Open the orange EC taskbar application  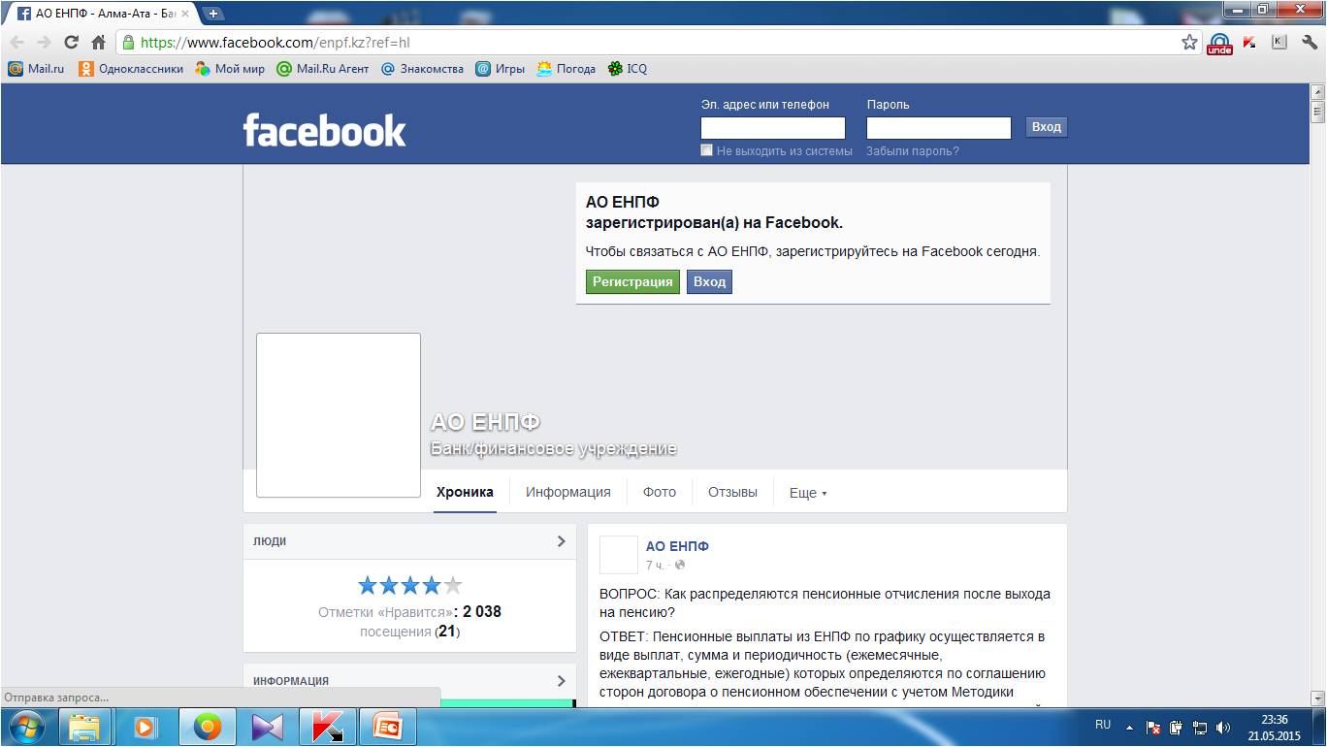387,727
